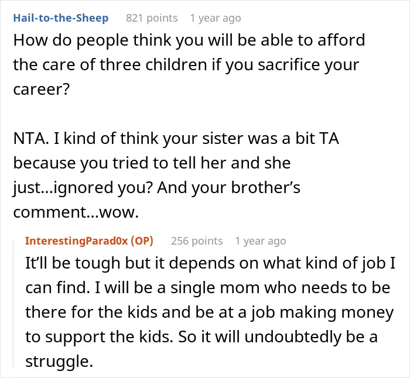
Task: Click the word 'sister' in the comment
Action: tap(223, 138)
